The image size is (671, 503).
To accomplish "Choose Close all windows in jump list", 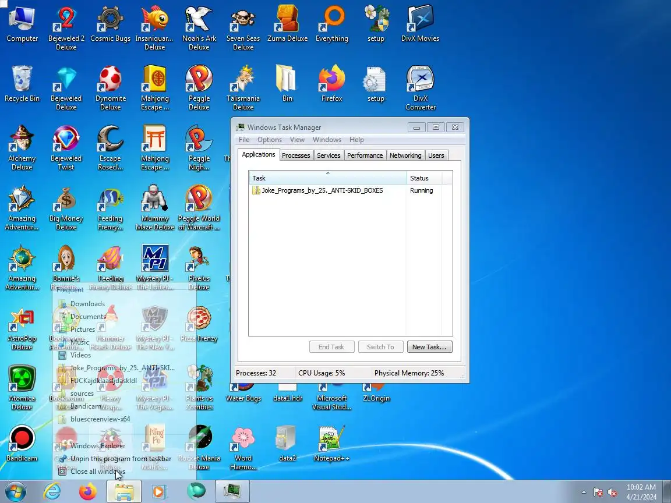I will (124, 472).
